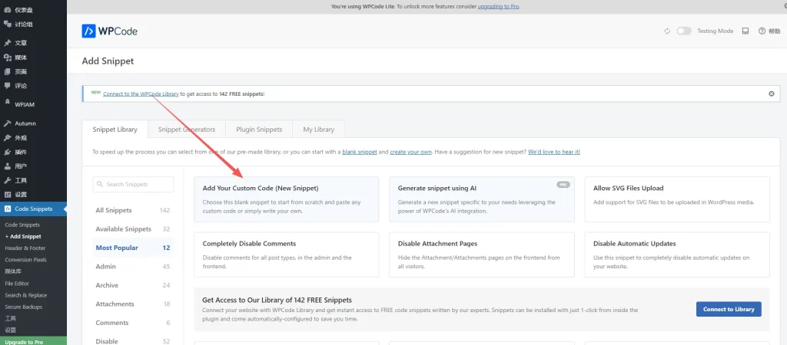Click the help question mark icon
Image resolution: width=787 pixels, height=345 pixels.
pyautogui.click(x=762, y=31)
